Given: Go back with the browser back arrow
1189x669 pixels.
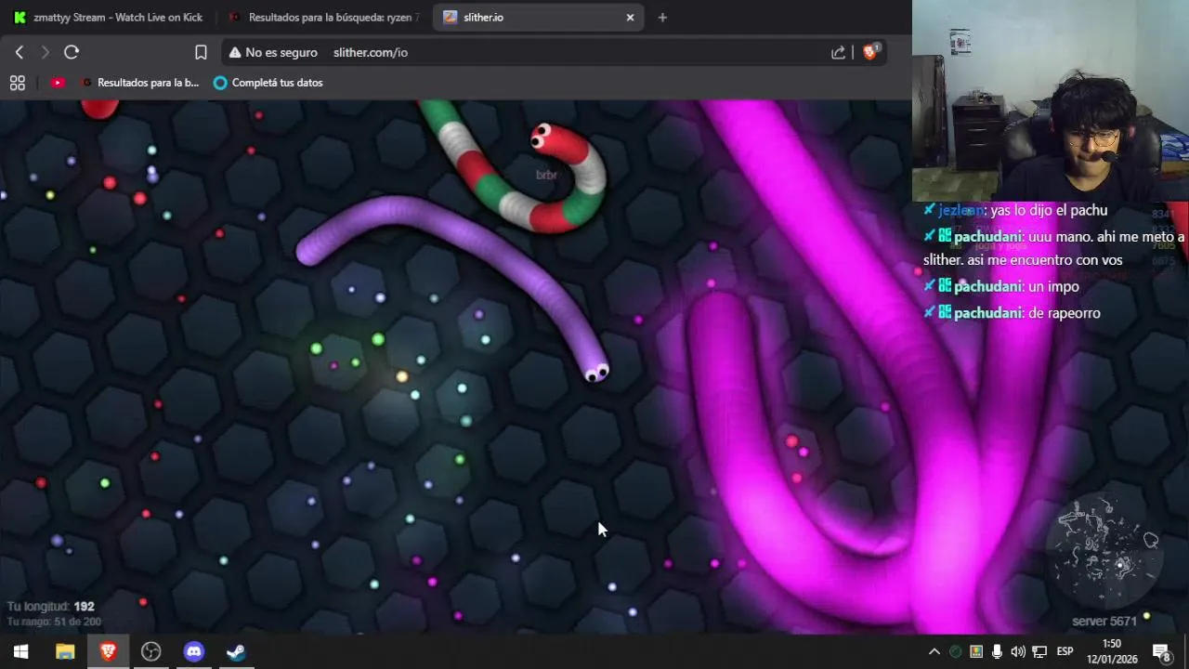Looking at the screenshot, I should (20, 53).
